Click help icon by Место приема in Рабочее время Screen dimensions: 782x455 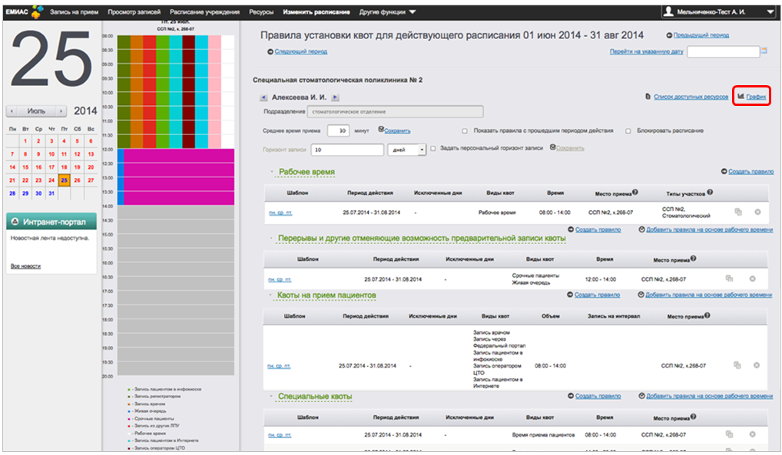click(635, 192)
